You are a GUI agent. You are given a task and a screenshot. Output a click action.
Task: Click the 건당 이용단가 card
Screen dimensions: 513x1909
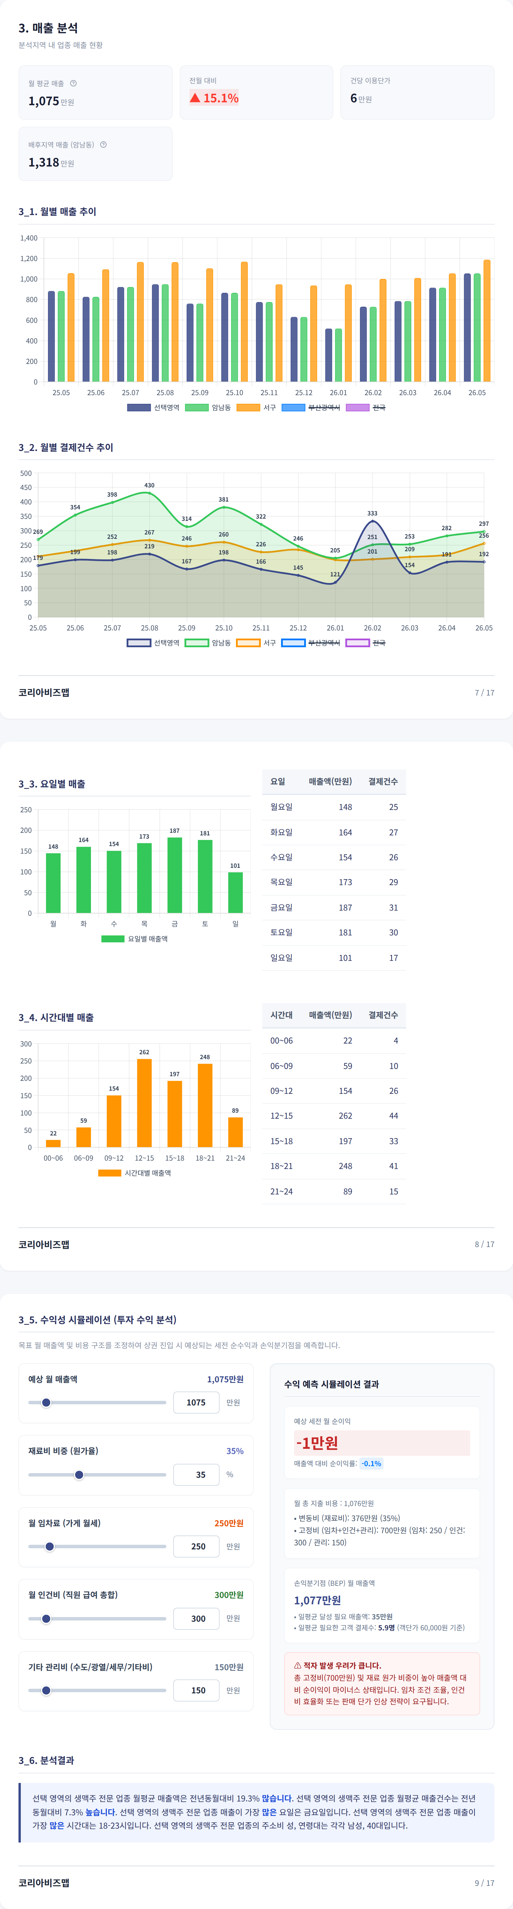[x=417, y=93]
